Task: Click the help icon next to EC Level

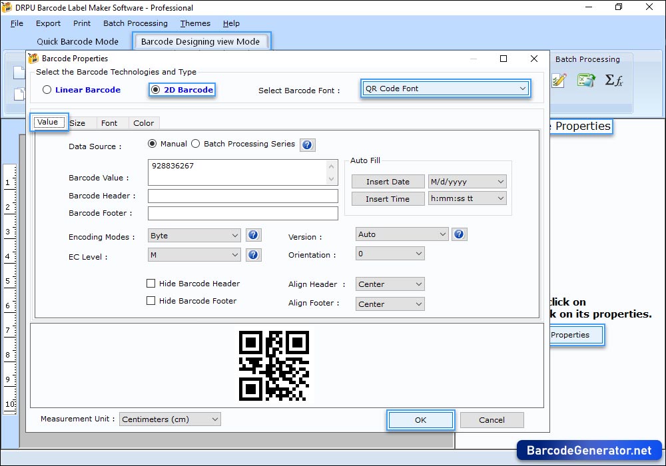Action: [254, 255]
